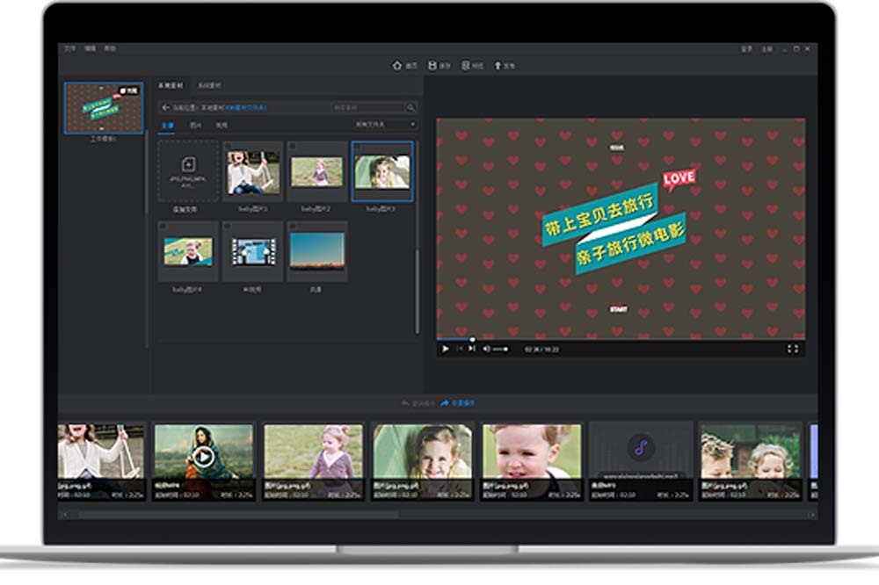Tick the checkbox on baby图片4 thumbnail
The width and height of the screenshot is (879, 585).
[x=164, y=227]
